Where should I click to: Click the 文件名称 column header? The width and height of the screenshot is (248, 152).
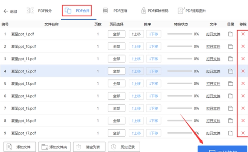point(52,24)
